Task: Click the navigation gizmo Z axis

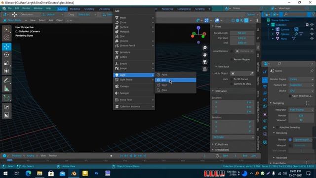Action: pos(198,28)
